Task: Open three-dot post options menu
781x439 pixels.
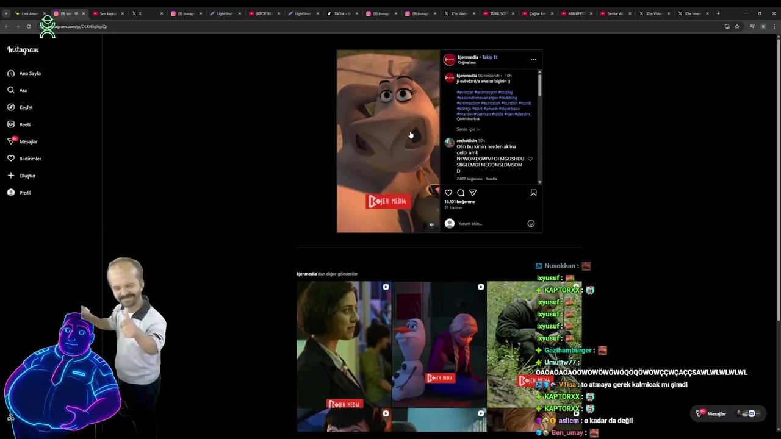Action: (533, 60)
